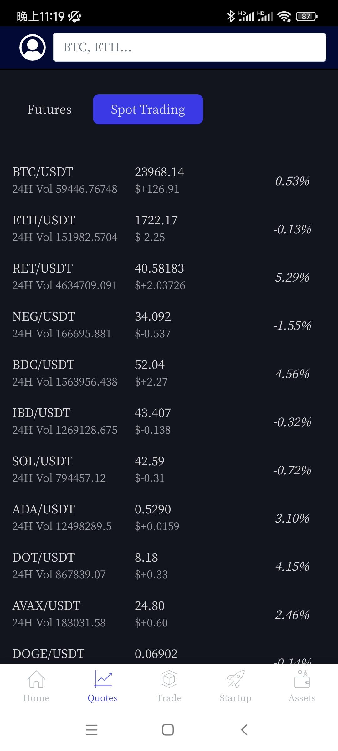Open the Android recent apps menu

tap(92, 730)
